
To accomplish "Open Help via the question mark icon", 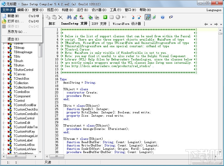I will [163, 17].
